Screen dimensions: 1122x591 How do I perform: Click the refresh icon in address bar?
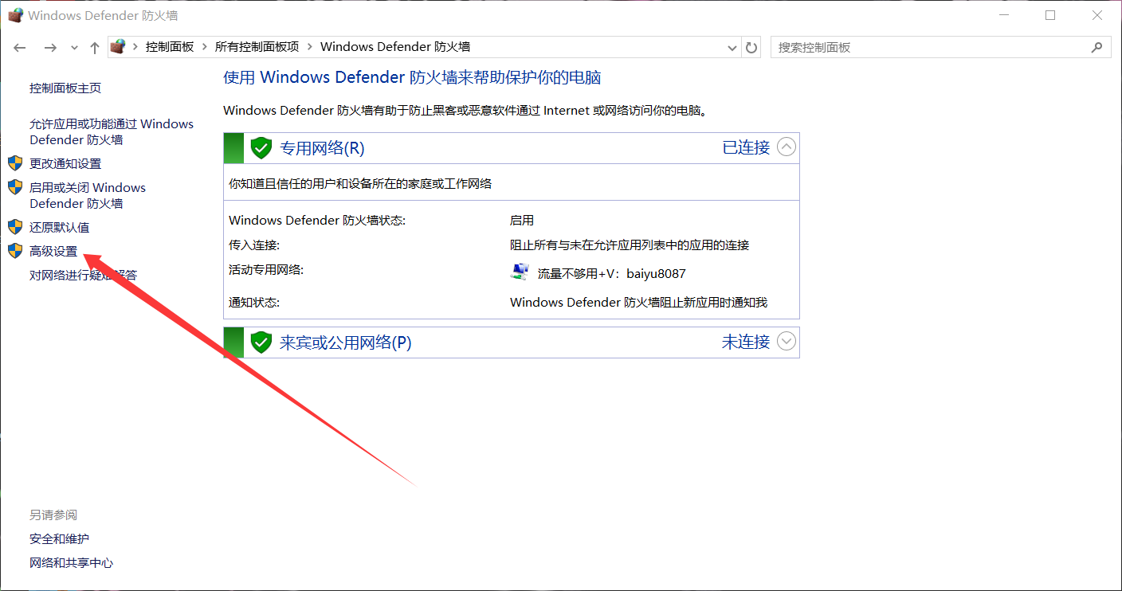pyautogui.click(x=751, y=47)
